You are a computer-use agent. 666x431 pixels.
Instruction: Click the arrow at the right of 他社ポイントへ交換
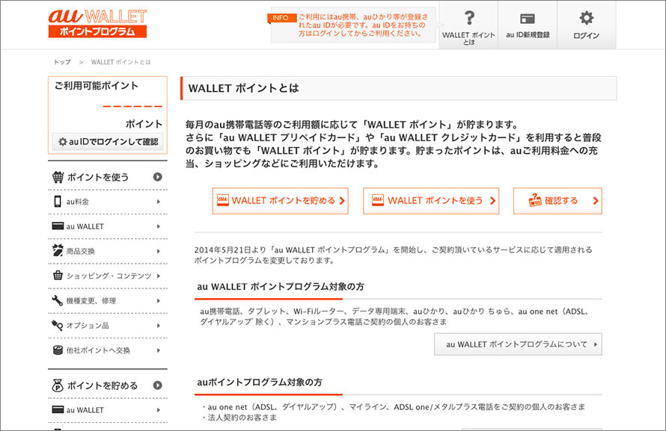[159, 350]
